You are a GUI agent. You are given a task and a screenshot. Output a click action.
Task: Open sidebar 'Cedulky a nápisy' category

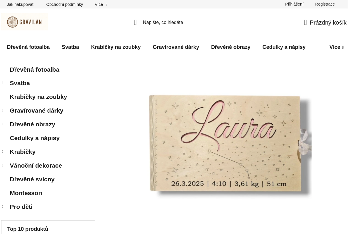pos(35,138)
